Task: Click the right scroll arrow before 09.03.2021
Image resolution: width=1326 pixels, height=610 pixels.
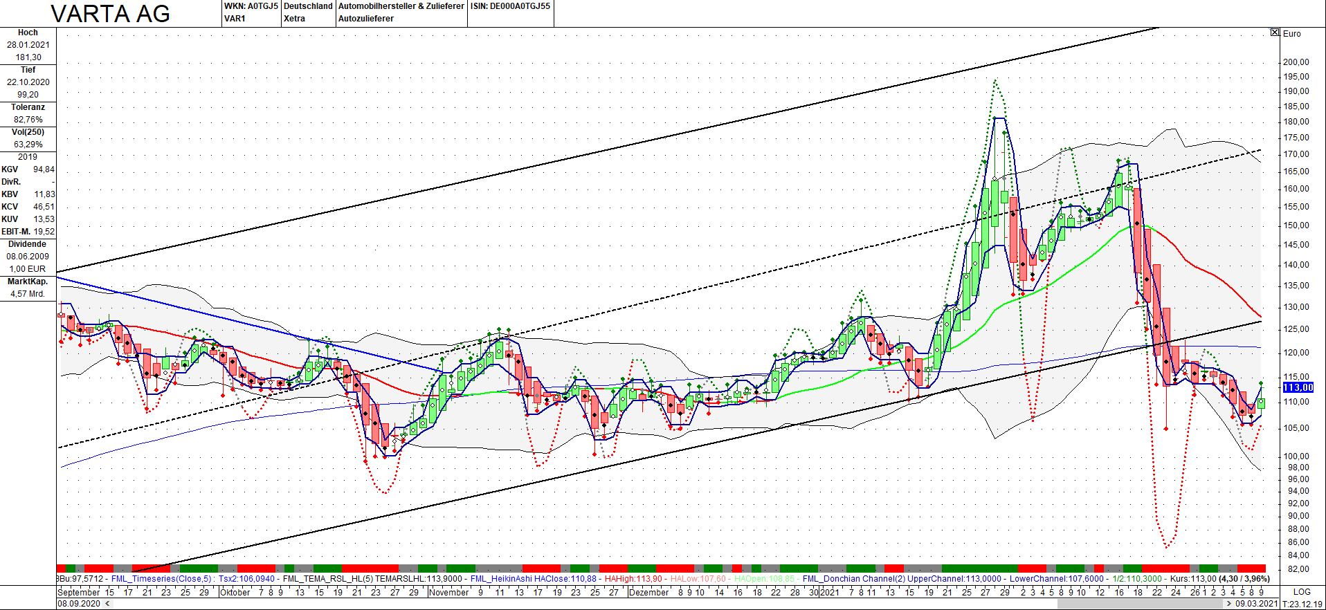Action: tap(1229, 604)
